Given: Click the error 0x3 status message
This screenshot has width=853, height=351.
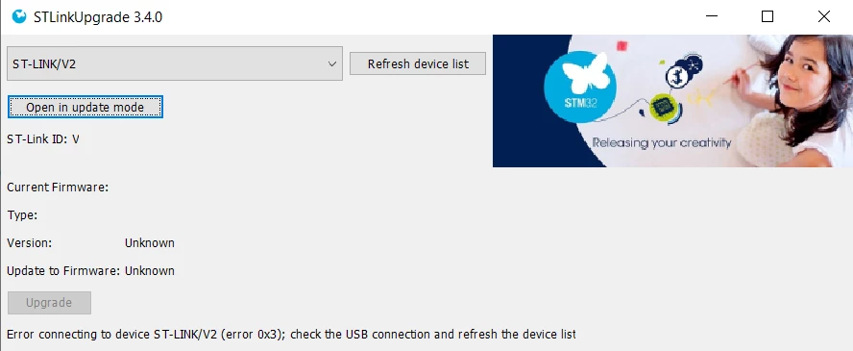Looking at the screenshot, I should click(x=292, y=334).
